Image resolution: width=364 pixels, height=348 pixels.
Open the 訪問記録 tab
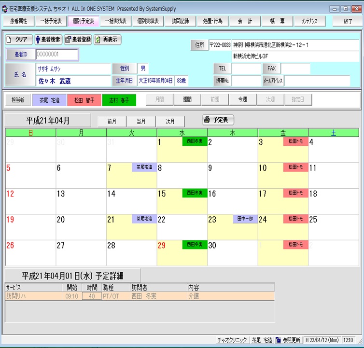tap(181, 21)
